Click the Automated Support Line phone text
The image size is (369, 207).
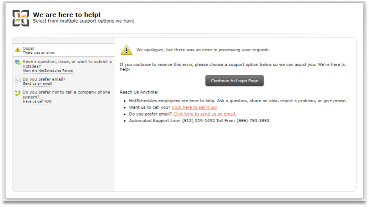pyautogui.click(x=199, y=121)
